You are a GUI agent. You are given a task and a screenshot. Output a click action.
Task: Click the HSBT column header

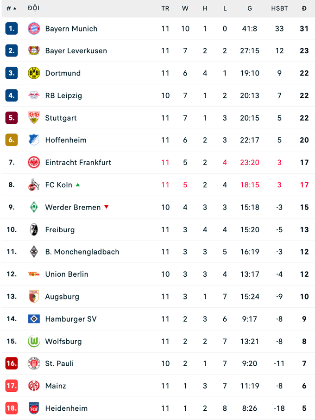(x=279, y=8)
